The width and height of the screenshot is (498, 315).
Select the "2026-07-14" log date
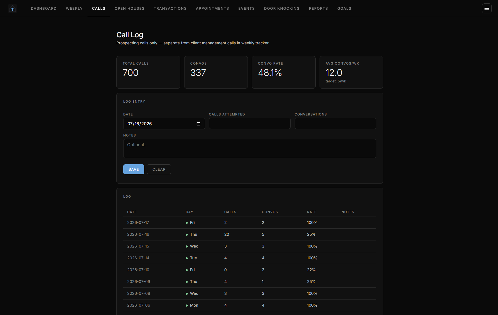pos(138,258)
